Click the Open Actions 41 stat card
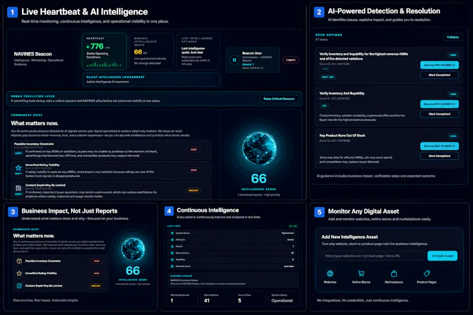Screen dimensions: 473x315 point(215,298)
